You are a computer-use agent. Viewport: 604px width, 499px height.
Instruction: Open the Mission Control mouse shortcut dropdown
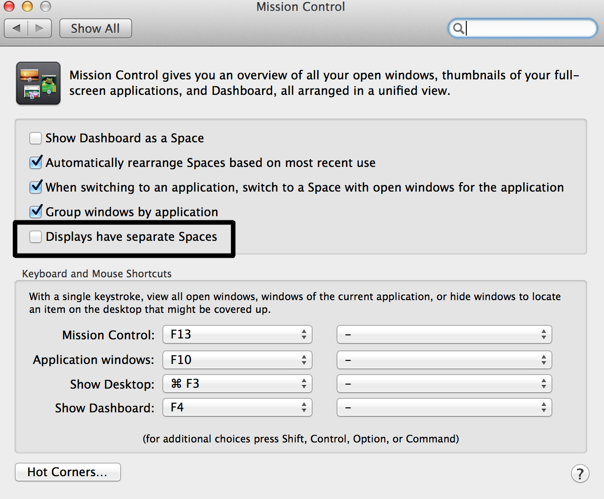point(444,334)
